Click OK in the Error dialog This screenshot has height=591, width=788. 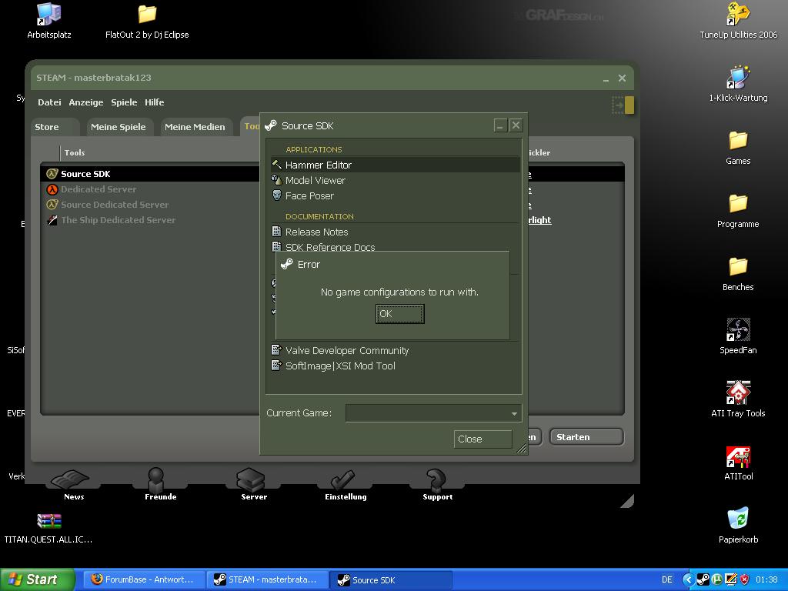point(399,314)
